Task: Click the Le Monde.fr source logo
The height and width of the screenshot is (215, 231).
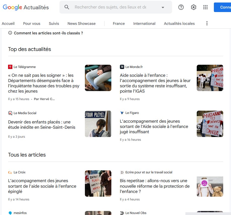Action: [122, 67]
